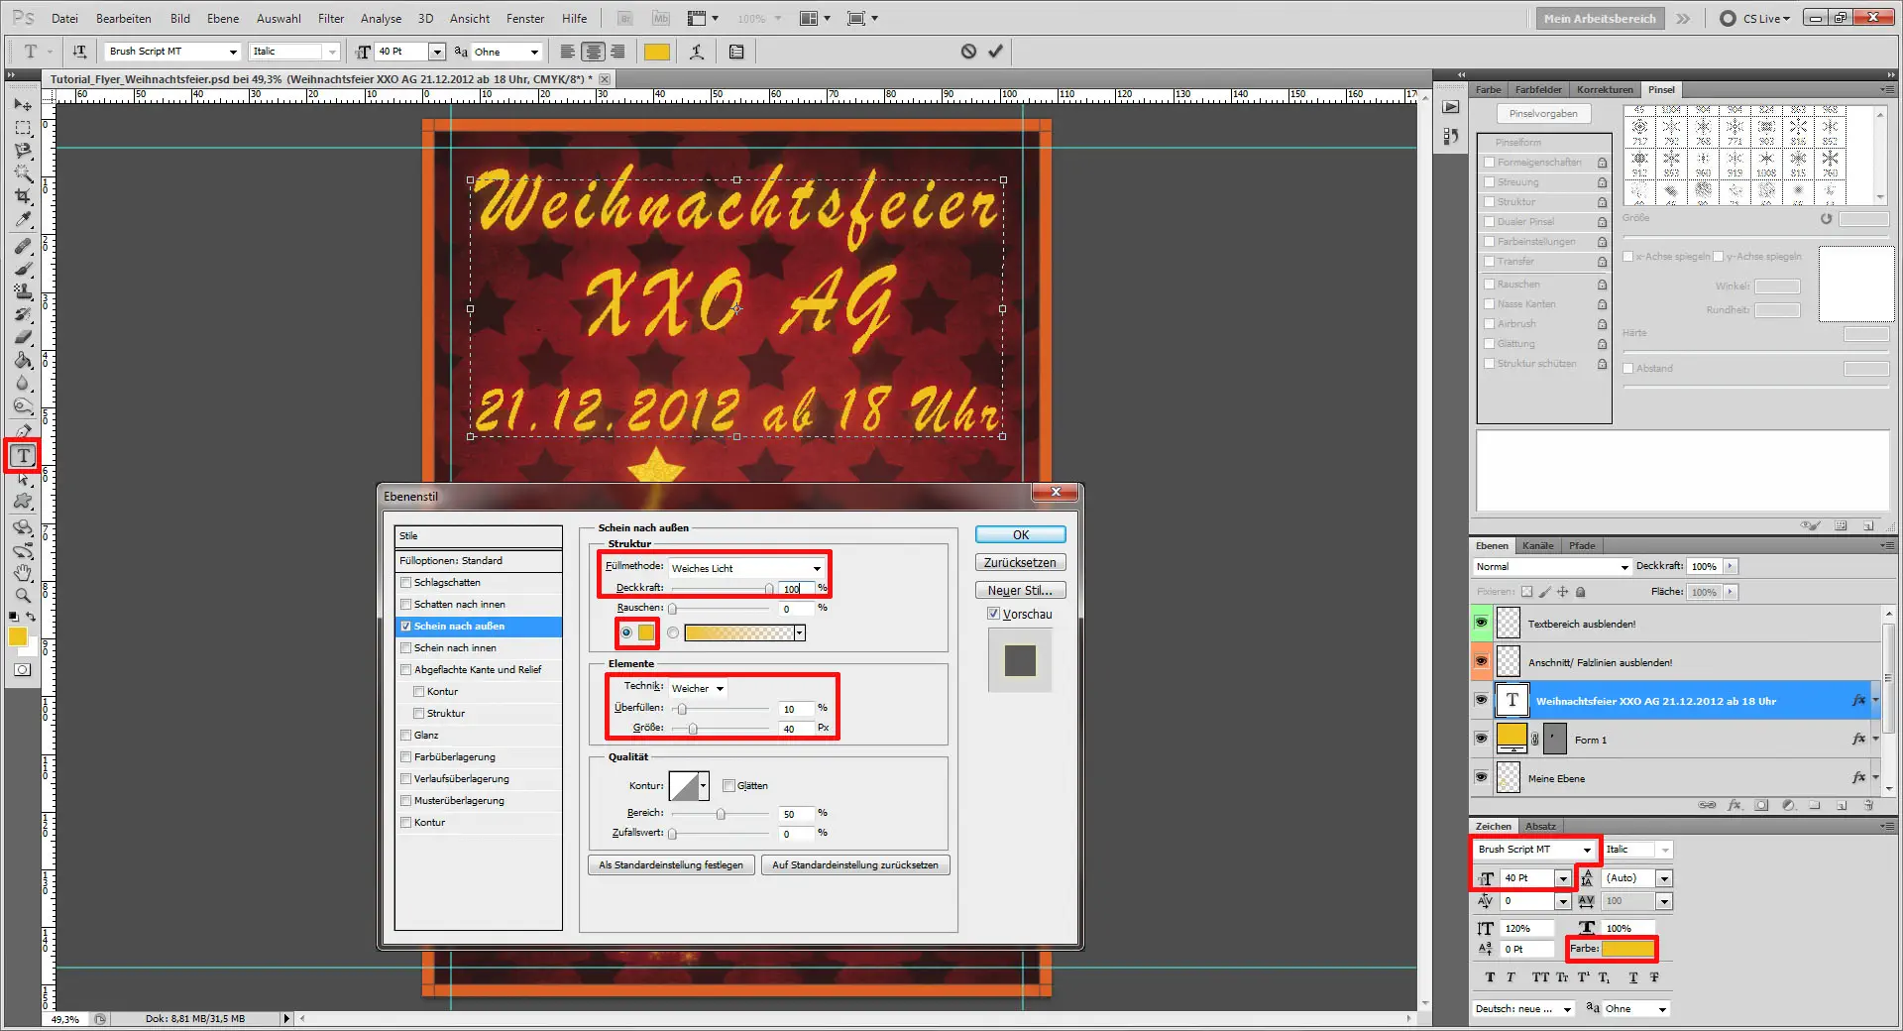1903x1031 pixels.
Task: Switch to the Absatz tab
Action: click(x=1540, y=827)
